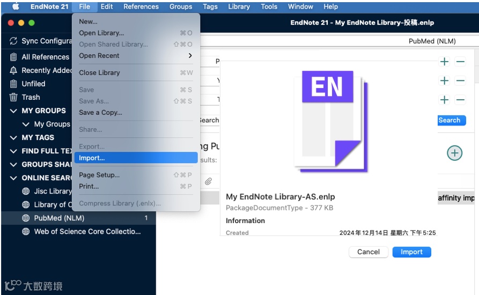The height and width of the screenshot is (295, 479).
Task: Open the Tools menu
Action: pyautogui.click(x=269, y=6)
